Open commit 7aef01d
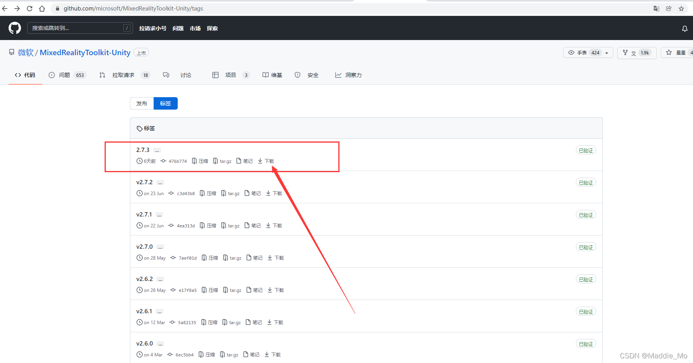 184,258
